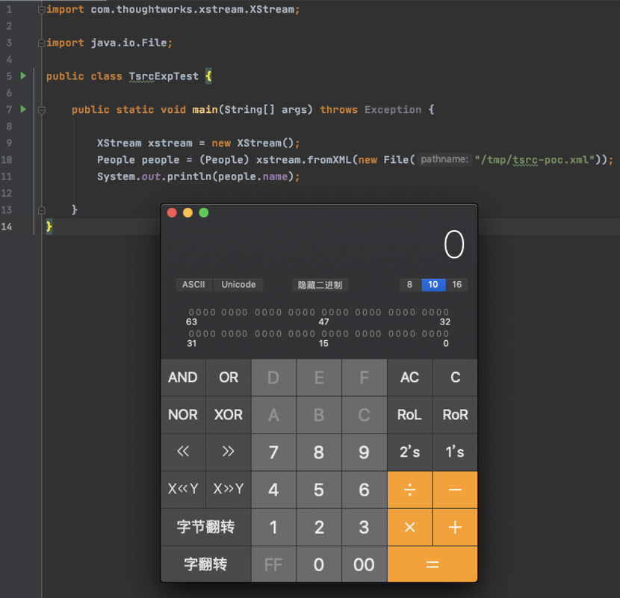Click the disabled hex C key
This screenshot has width=620, height=598.
click(365, 415)
